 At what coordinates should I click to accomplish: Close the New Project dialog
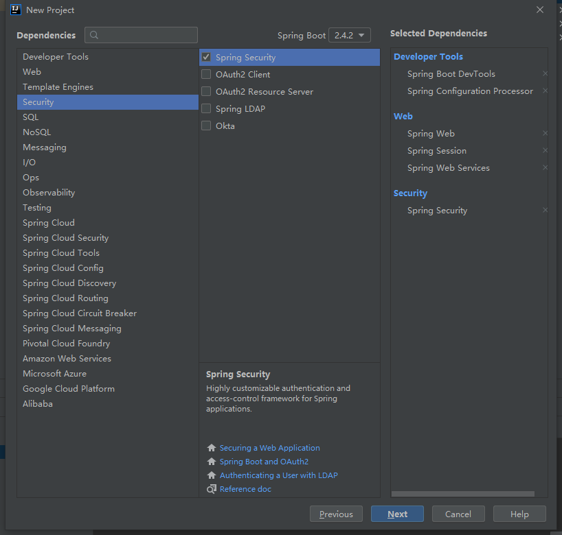[540, 10]
